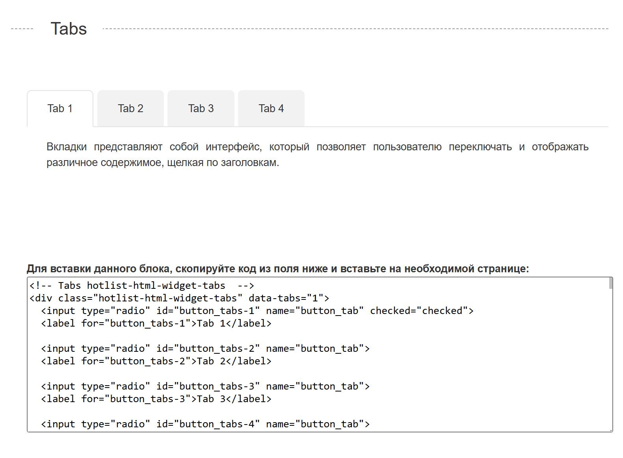Select the Tab 1 tab

coord(60,109)
